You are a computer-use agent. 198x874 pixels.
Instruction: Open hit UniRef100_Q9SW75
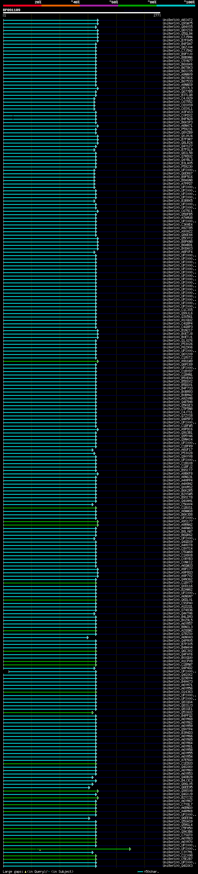[178, 24]
